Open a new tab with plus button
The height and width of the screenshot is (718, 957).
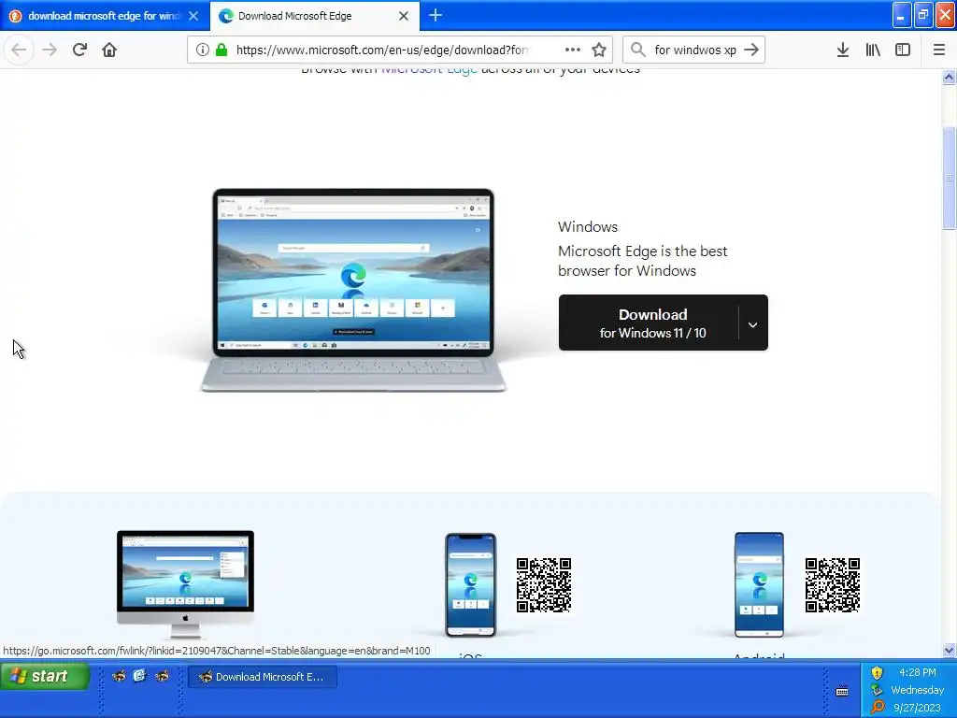(x=436, y=15)
